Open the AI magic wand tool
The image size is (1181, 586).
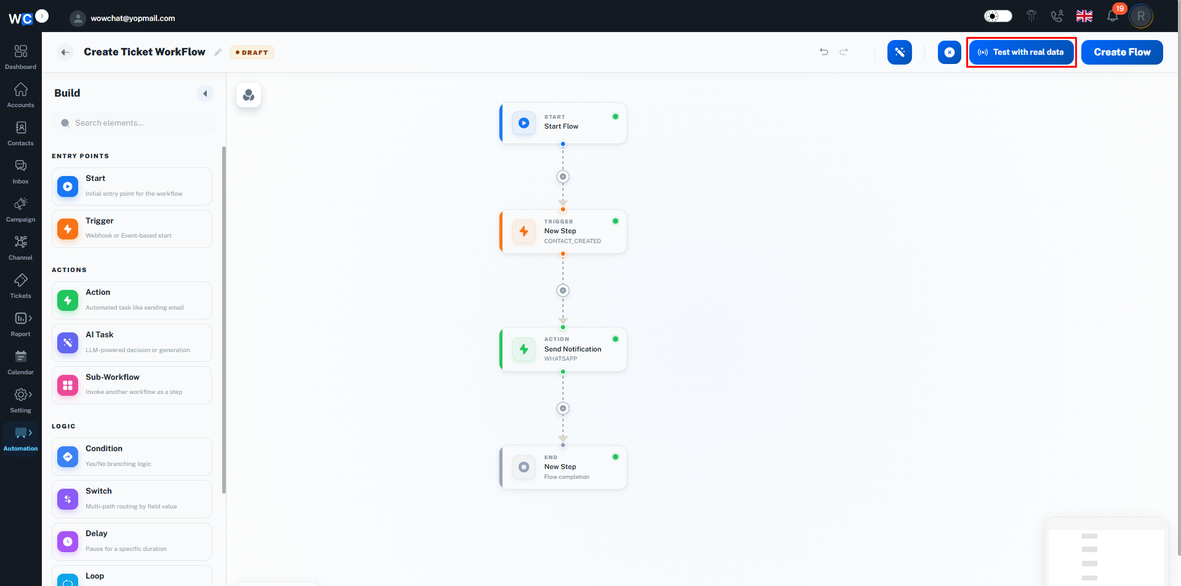click(900, 52)
